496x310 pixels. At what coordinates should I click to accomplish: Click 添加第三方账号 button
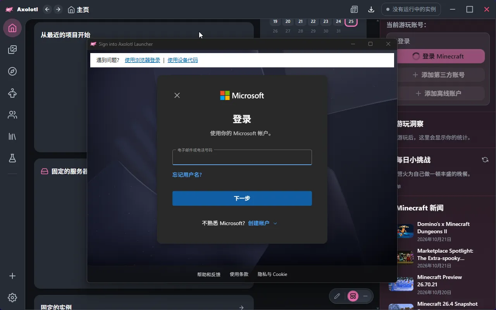pyautogui.click(x=442, y=75)
